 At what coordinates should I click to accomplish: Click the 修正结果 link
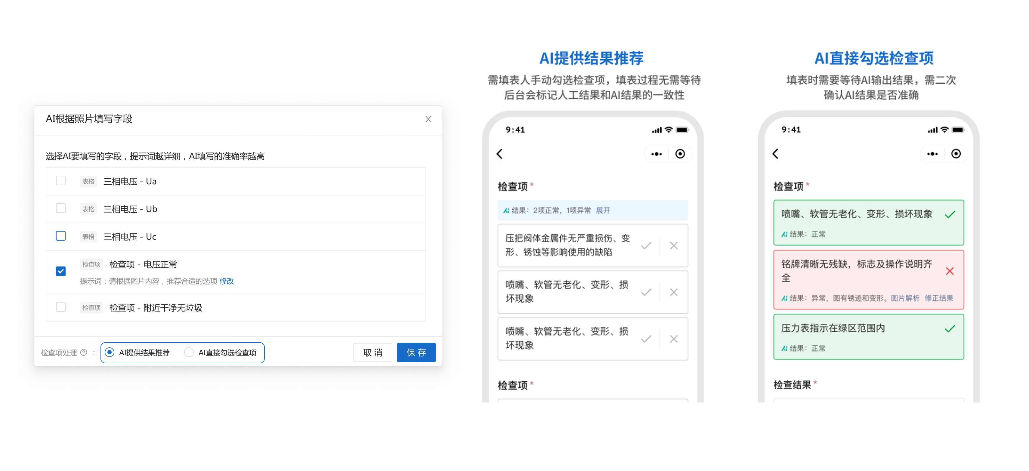tap(939, 298)
